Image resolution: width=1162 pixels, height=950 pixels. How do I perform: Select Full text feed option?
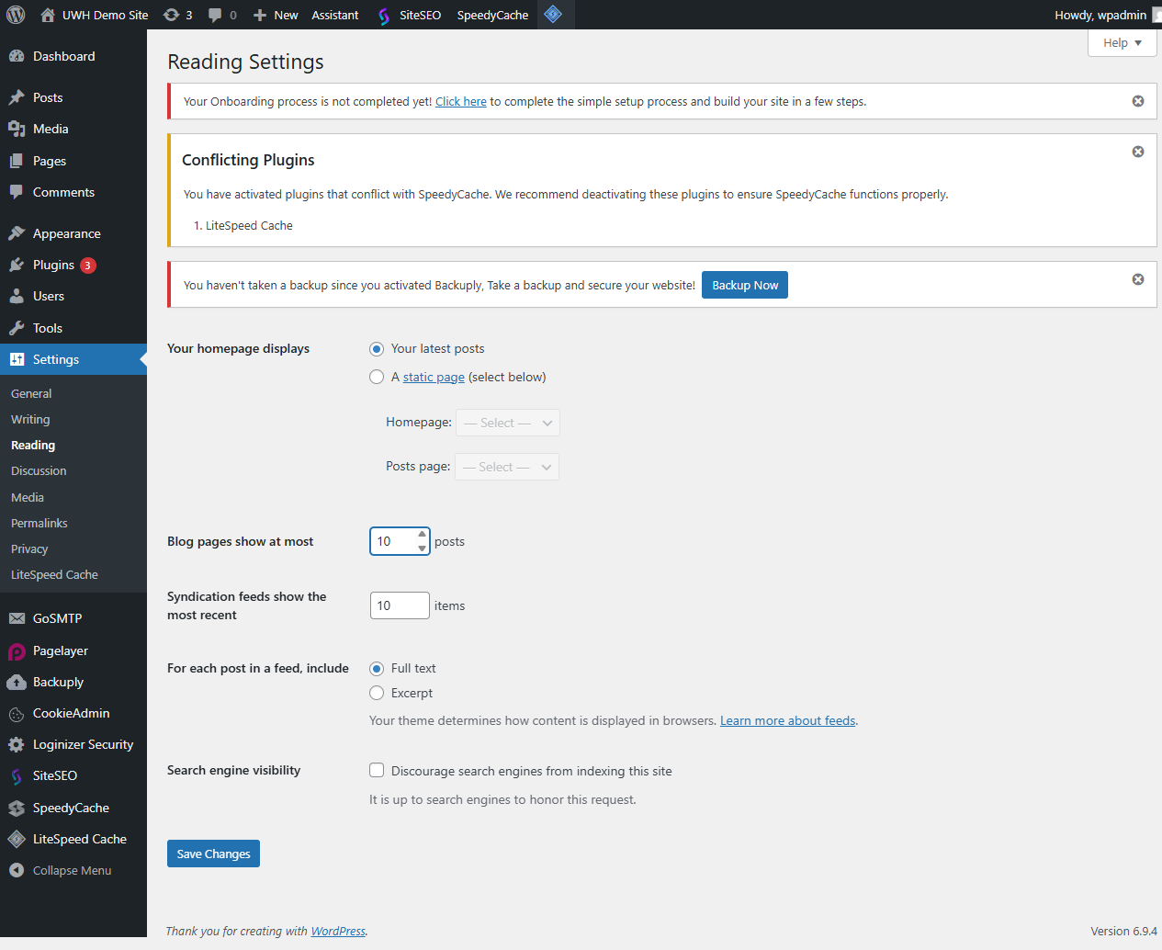(x=377, y=669)
